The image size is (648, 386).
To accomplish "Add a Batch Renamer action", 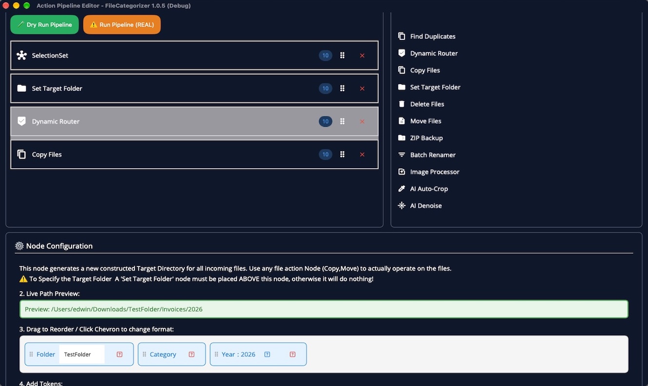I will [433, 155].
